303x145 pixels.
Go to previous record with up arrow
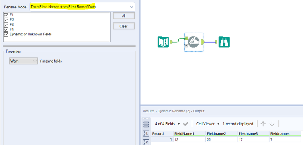pos(263,124)
